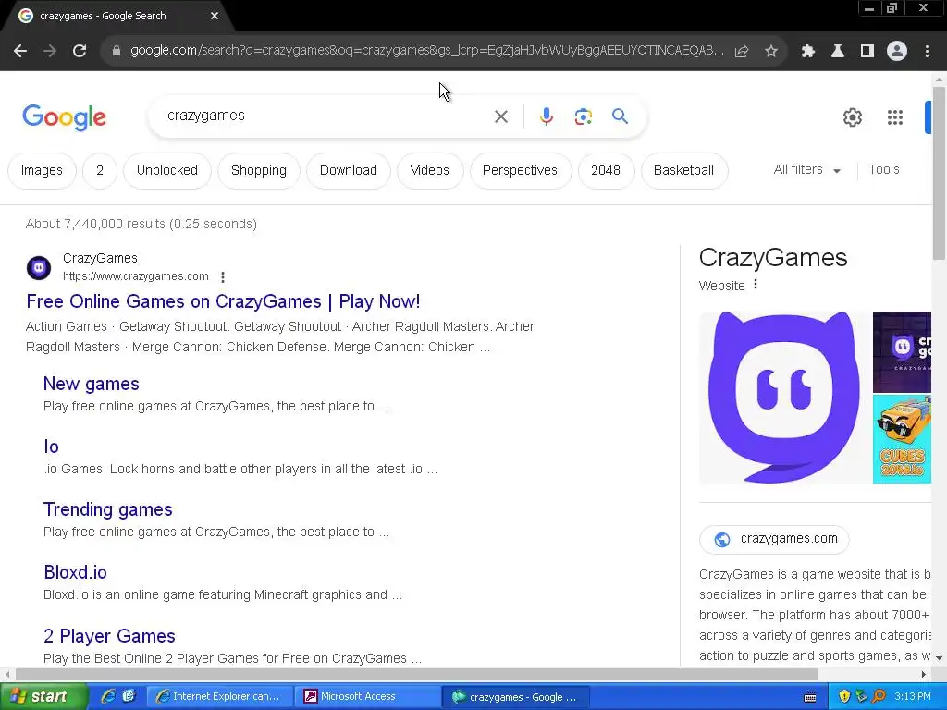
Task: Click the security shield tray icon
Action: [844, 697]
